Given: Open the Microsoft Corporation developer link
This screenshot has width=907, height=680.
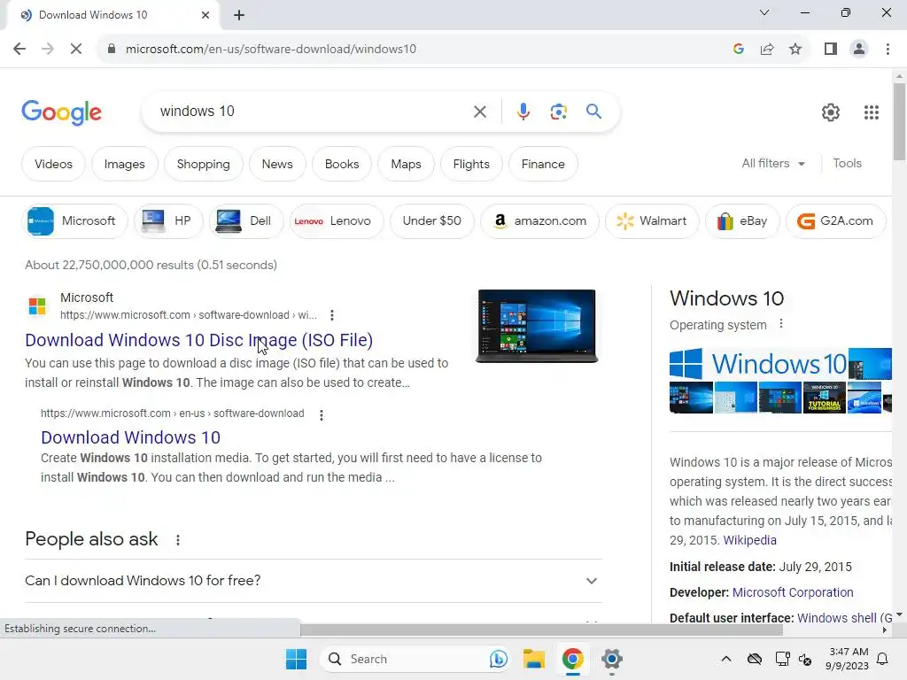Looking at the screenshot, I should (x=793, y=592).
